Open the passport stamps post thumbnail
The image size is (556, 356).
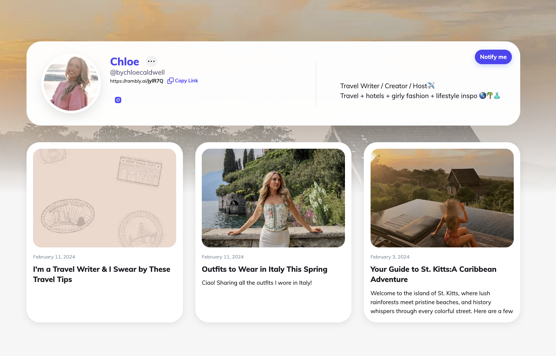click(x=105, y=198)
